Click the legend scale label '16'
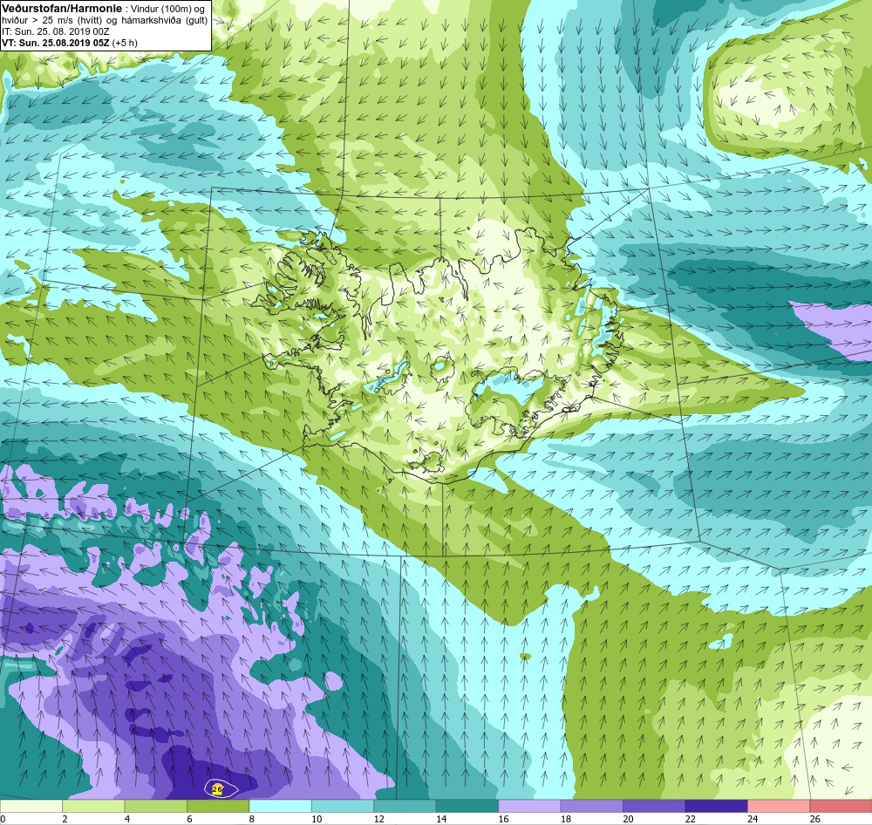Screen dimensions: 872x825 tap(503, 819)
